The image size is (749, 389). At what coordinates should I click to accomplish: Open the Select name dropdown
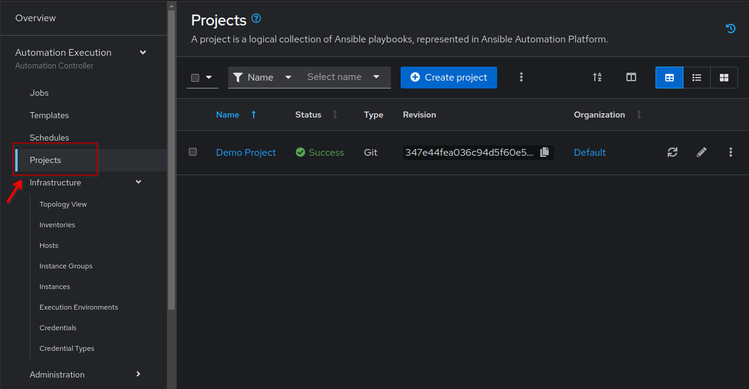(344, 77)
